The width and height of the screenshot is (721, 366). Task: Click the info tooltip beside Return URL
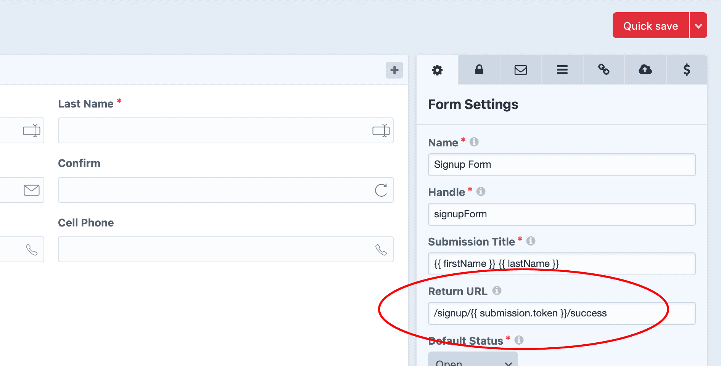(x=497, y=291)
